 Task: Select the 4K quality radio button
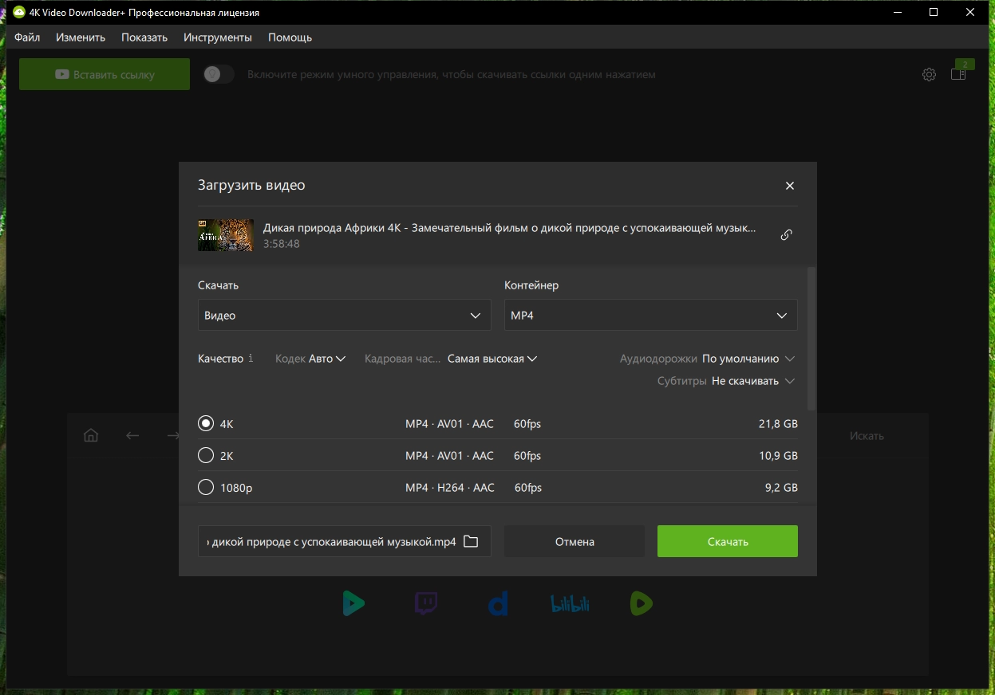(206, 424)
